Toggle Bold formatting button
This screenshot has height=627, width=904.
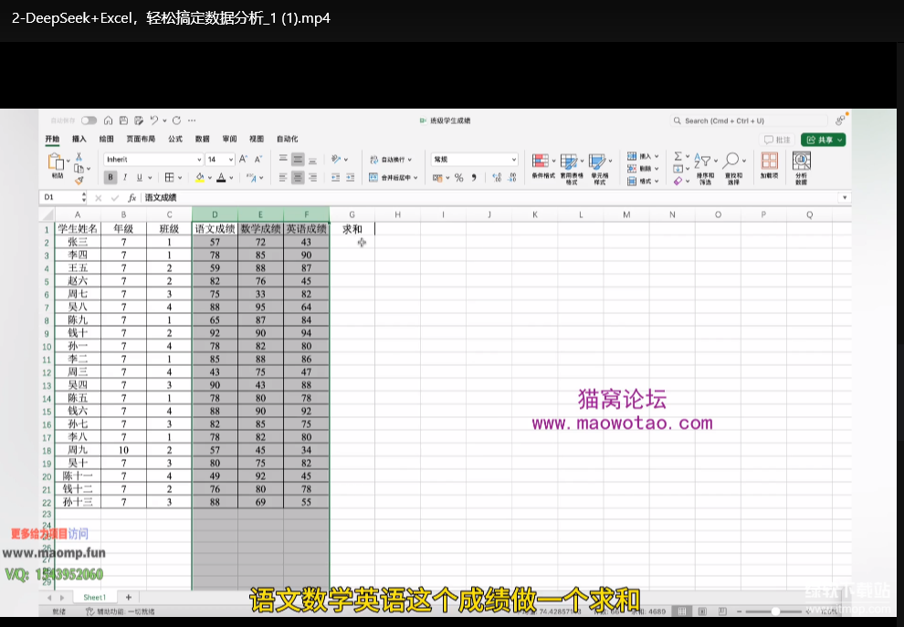click(x=111, y=178)
